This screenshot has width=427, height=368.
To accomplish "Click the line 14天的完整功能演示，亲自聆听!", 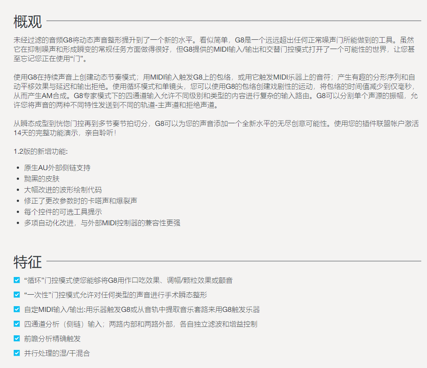I will click(65, 133).
